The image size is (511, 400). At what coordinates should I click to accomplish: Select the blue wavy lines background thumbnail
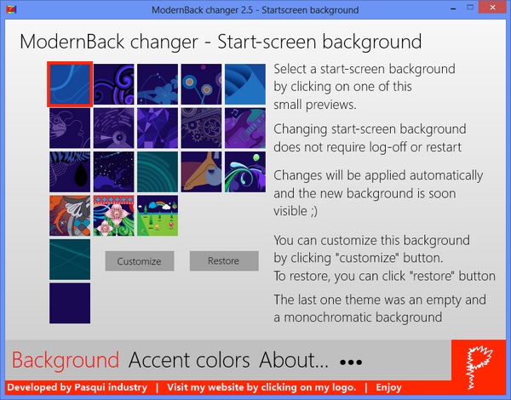point(70,84)
